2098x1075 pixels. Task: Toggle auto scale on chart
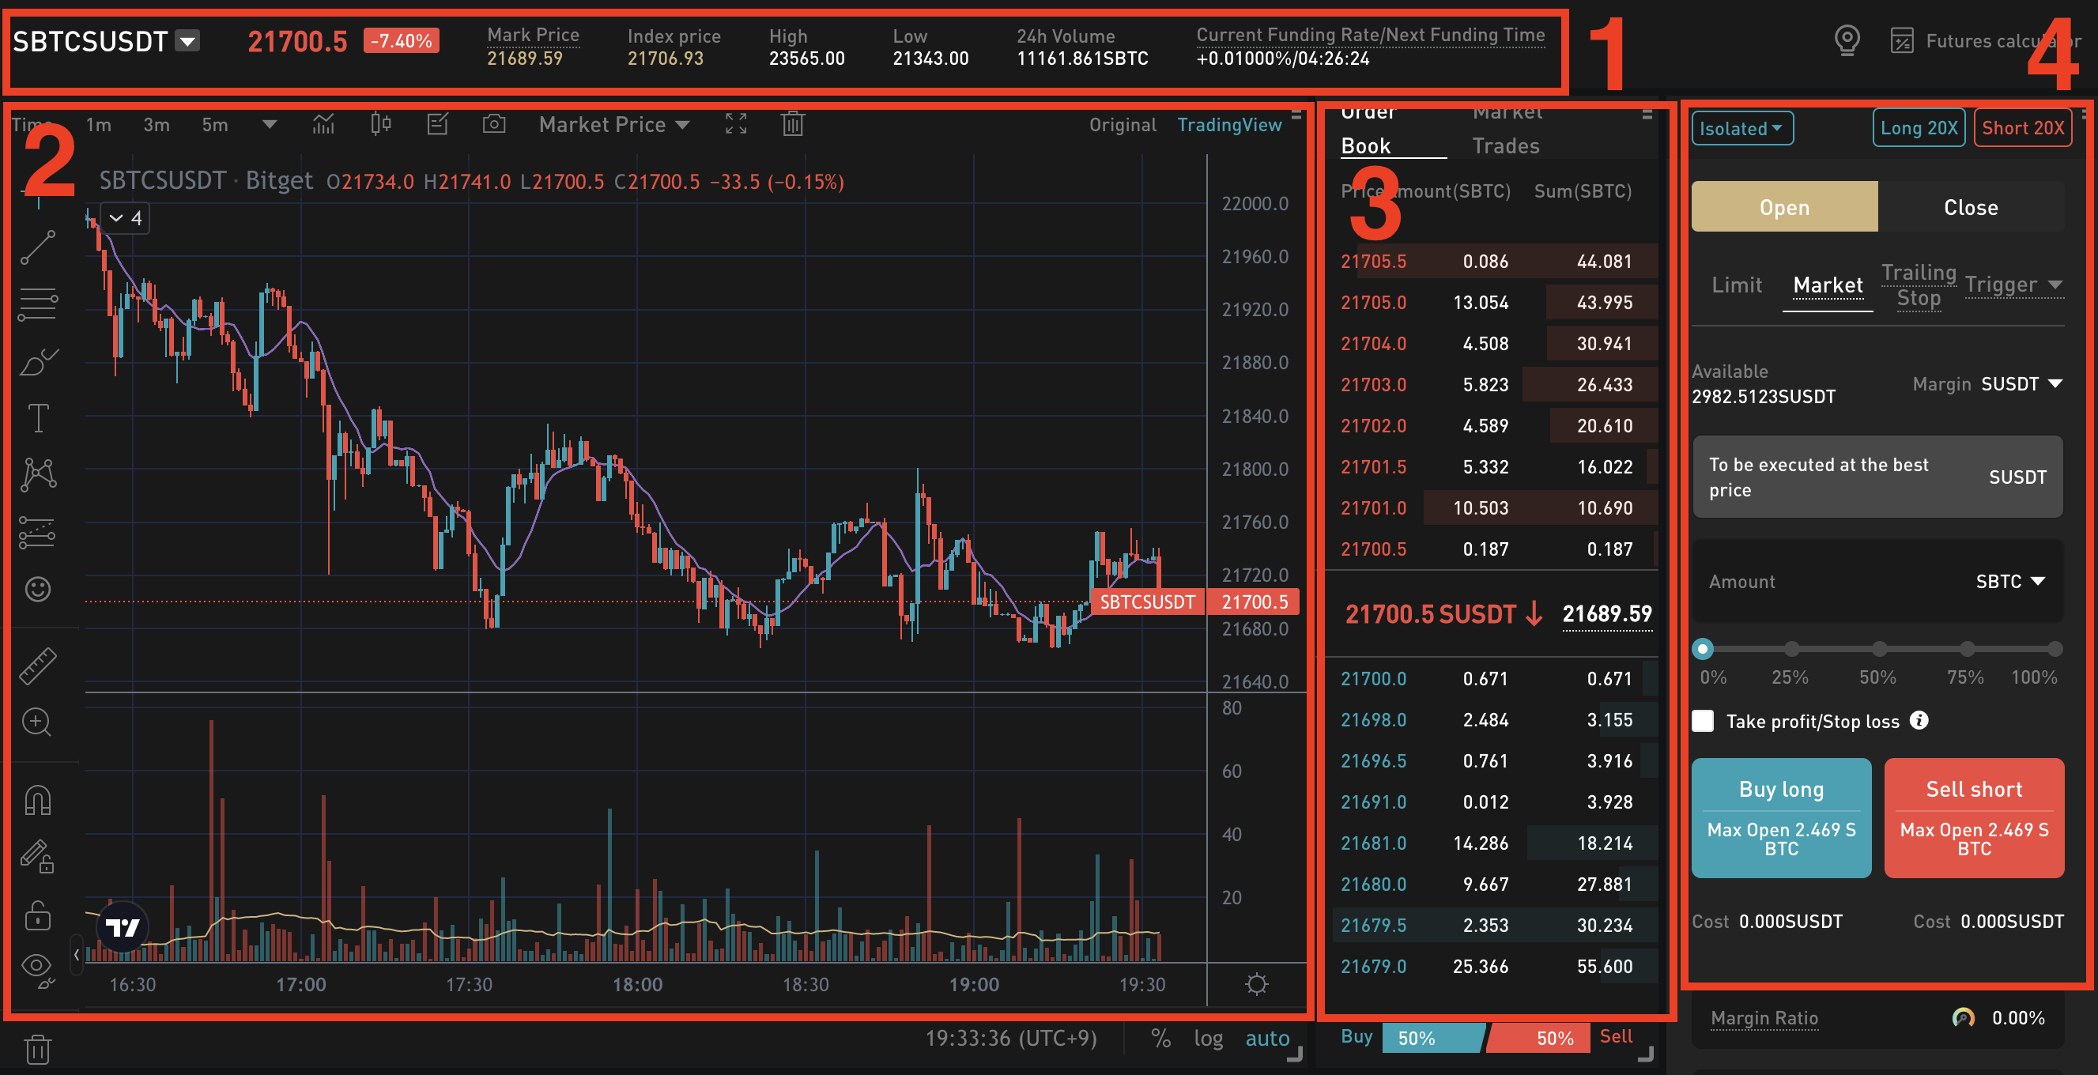tap(1267, 1038)
